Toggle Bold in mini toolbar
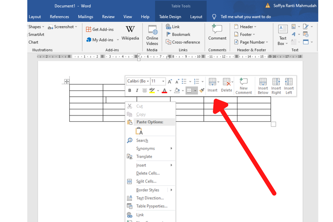 [130, 91]
